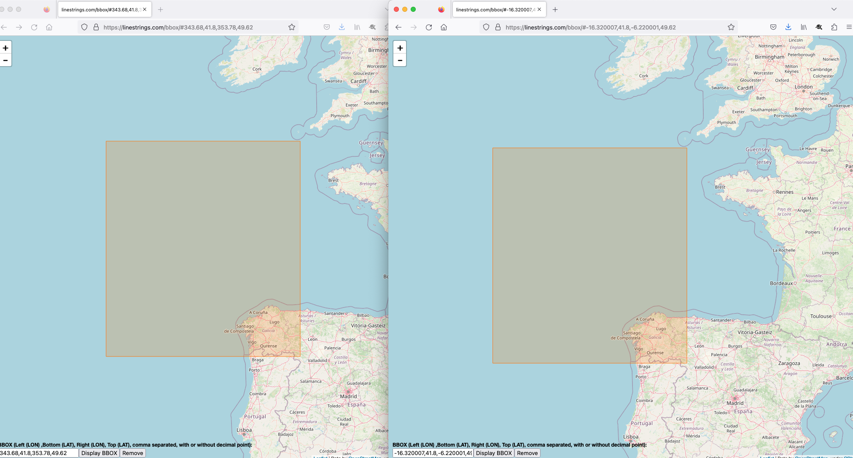Zoom in on the left map

pyautogui.click(x=5, y=48)
